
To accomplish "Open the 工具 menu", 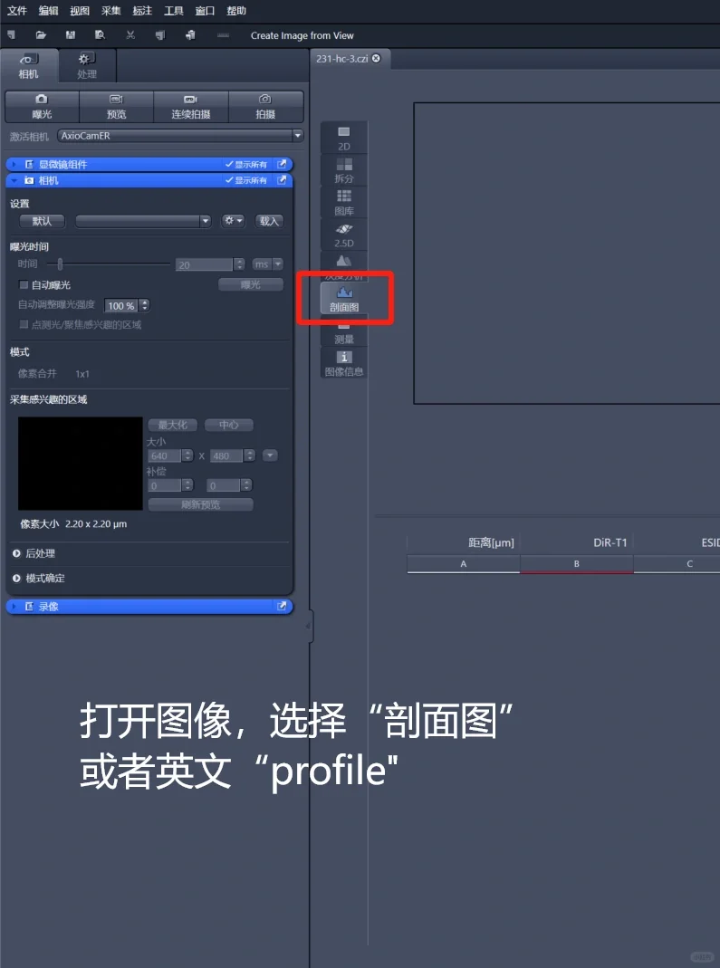I will coord(174,11).
